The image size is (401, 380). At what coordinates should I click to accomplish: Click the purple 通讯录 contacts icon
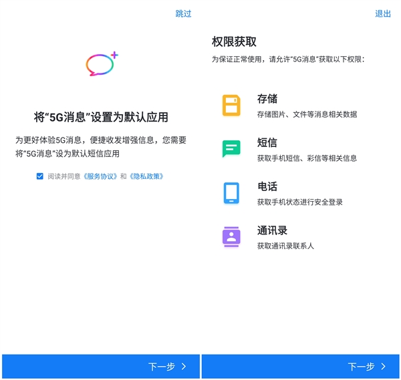tap(231, 237)
